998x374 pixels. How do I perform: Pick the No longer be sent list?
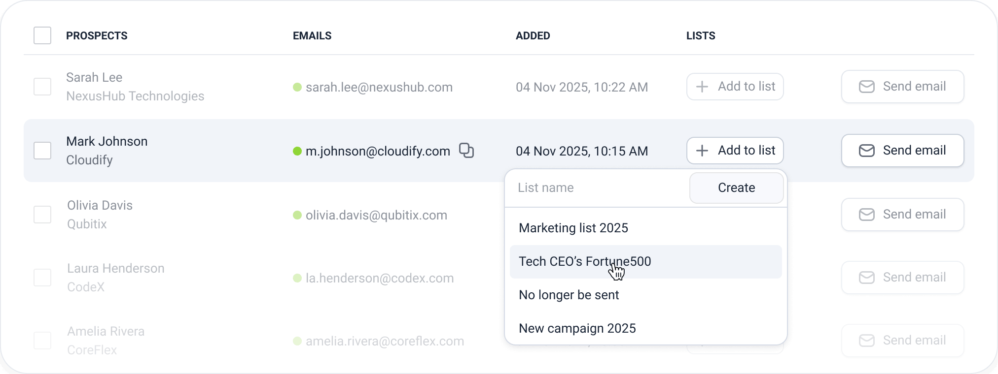click(x=569, y=295)
